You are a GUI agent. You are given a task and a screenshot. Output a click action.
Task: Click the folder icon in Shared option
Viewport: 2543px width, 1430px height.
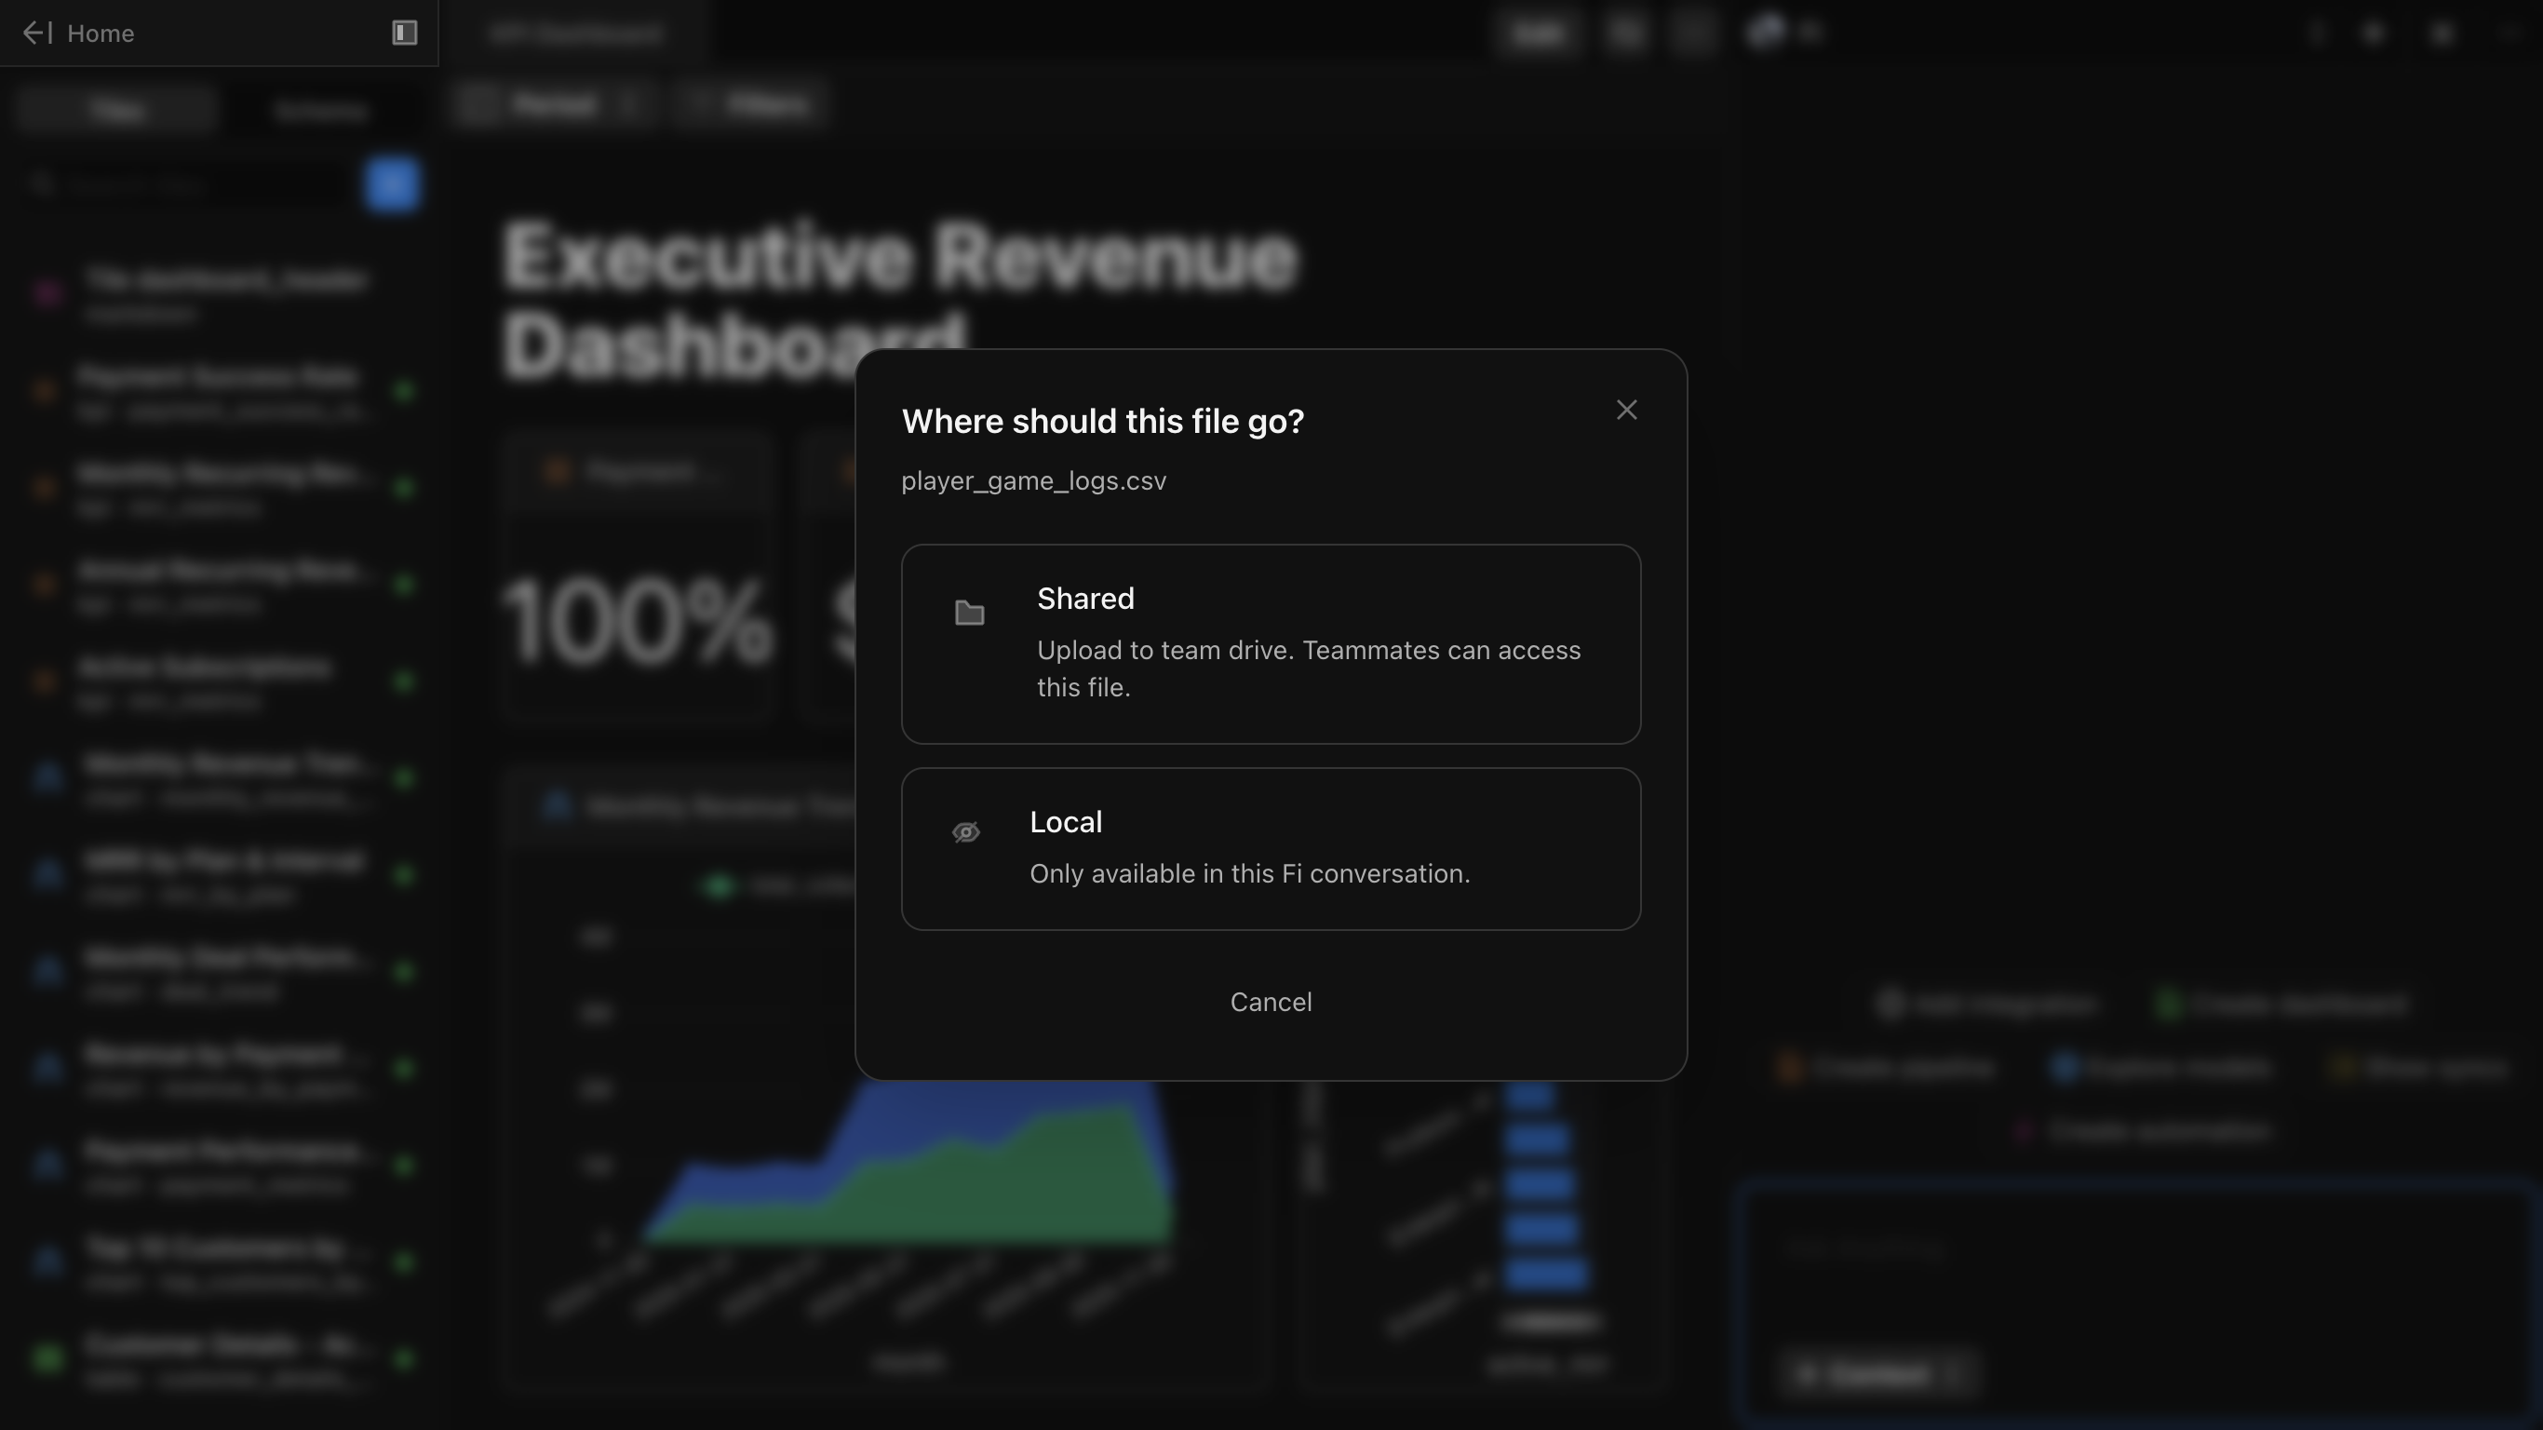pos(969,614)
